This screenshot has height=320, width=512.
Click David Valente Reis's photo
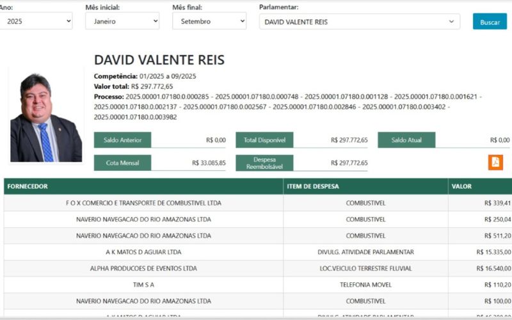point(46,116)
